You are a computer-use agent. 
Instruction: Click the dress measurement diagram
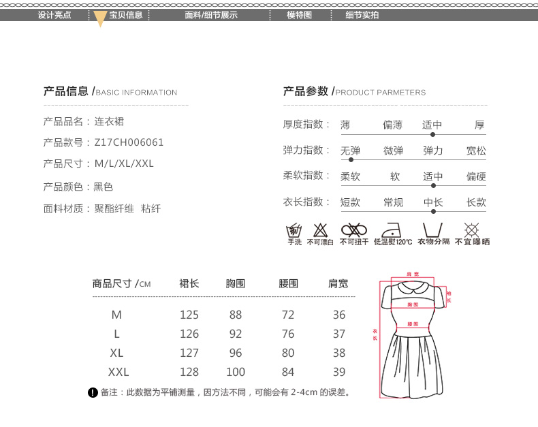coord(413,335)
